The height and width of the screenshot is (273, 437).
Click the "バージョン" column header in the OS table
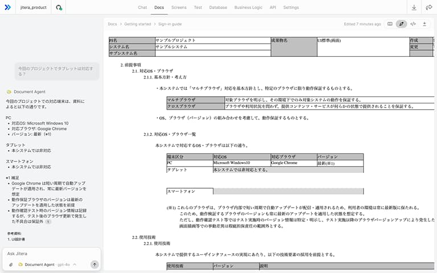click(x=340, y=156)
